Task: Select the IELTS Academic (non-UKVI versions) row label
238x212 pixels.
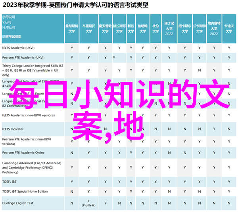Action: (29, 115)
